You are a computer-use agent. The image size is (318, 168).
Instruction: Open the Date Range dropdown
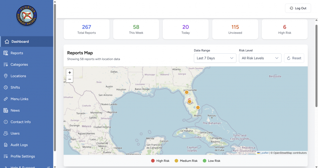215,58
